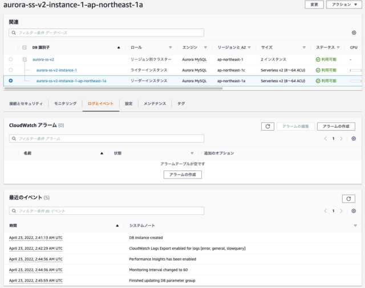Collapse all rows via DB 識別子 header toggle
Screen dimensions: 365x288
tap(24, 47)
